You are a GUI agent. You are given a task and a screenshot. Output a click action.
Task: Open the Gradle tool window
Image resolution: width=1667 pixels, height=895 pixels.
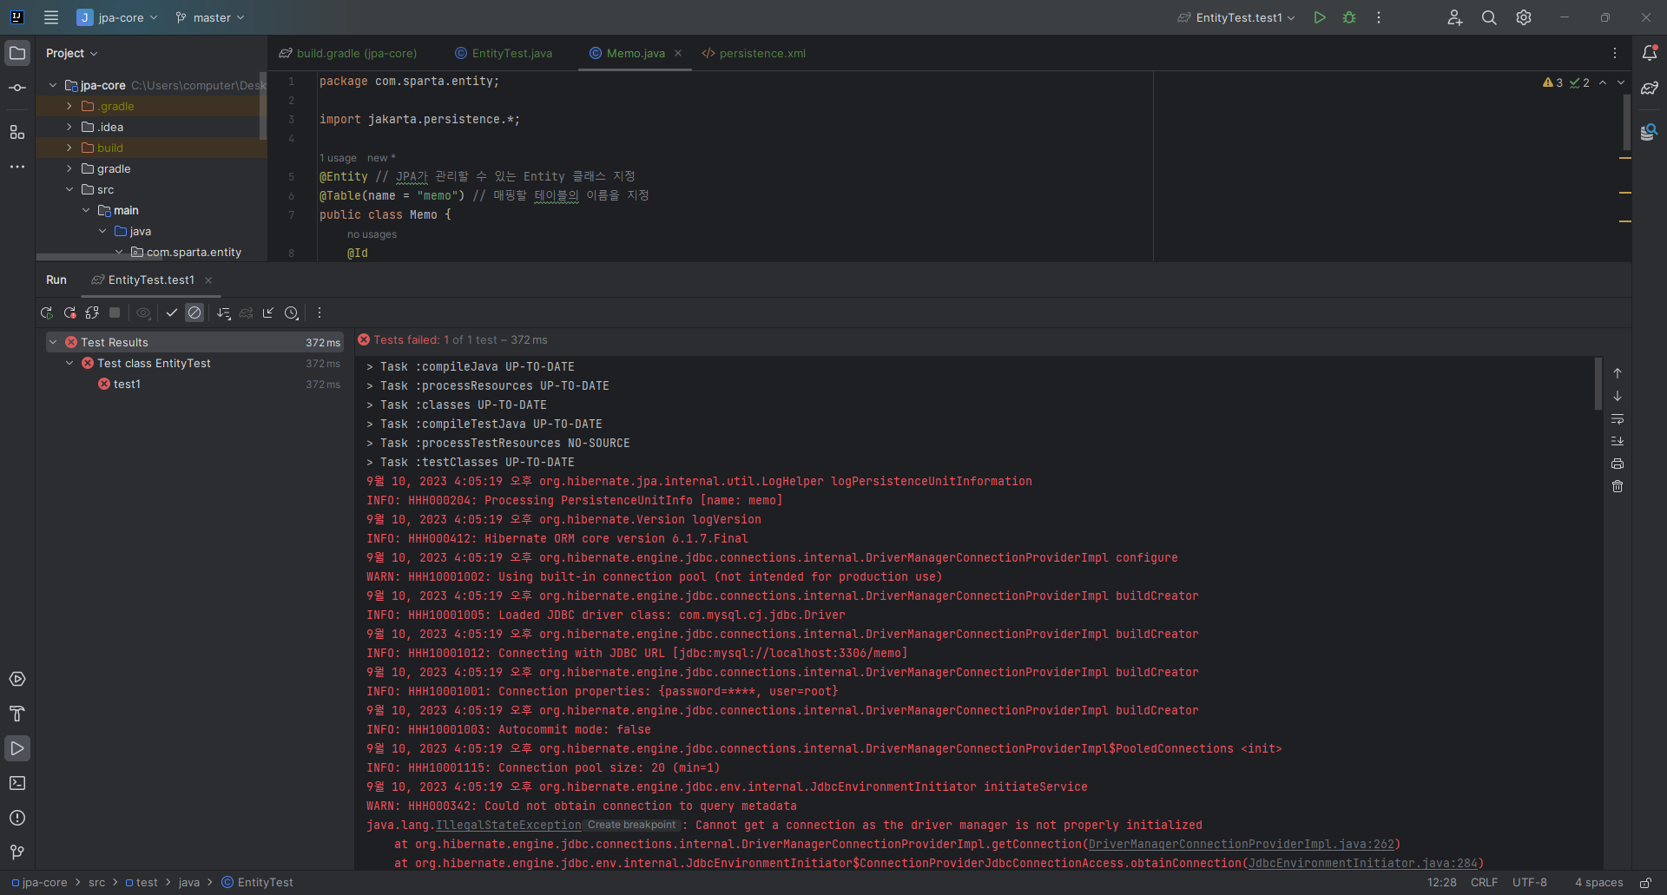tap(1650, 88)
